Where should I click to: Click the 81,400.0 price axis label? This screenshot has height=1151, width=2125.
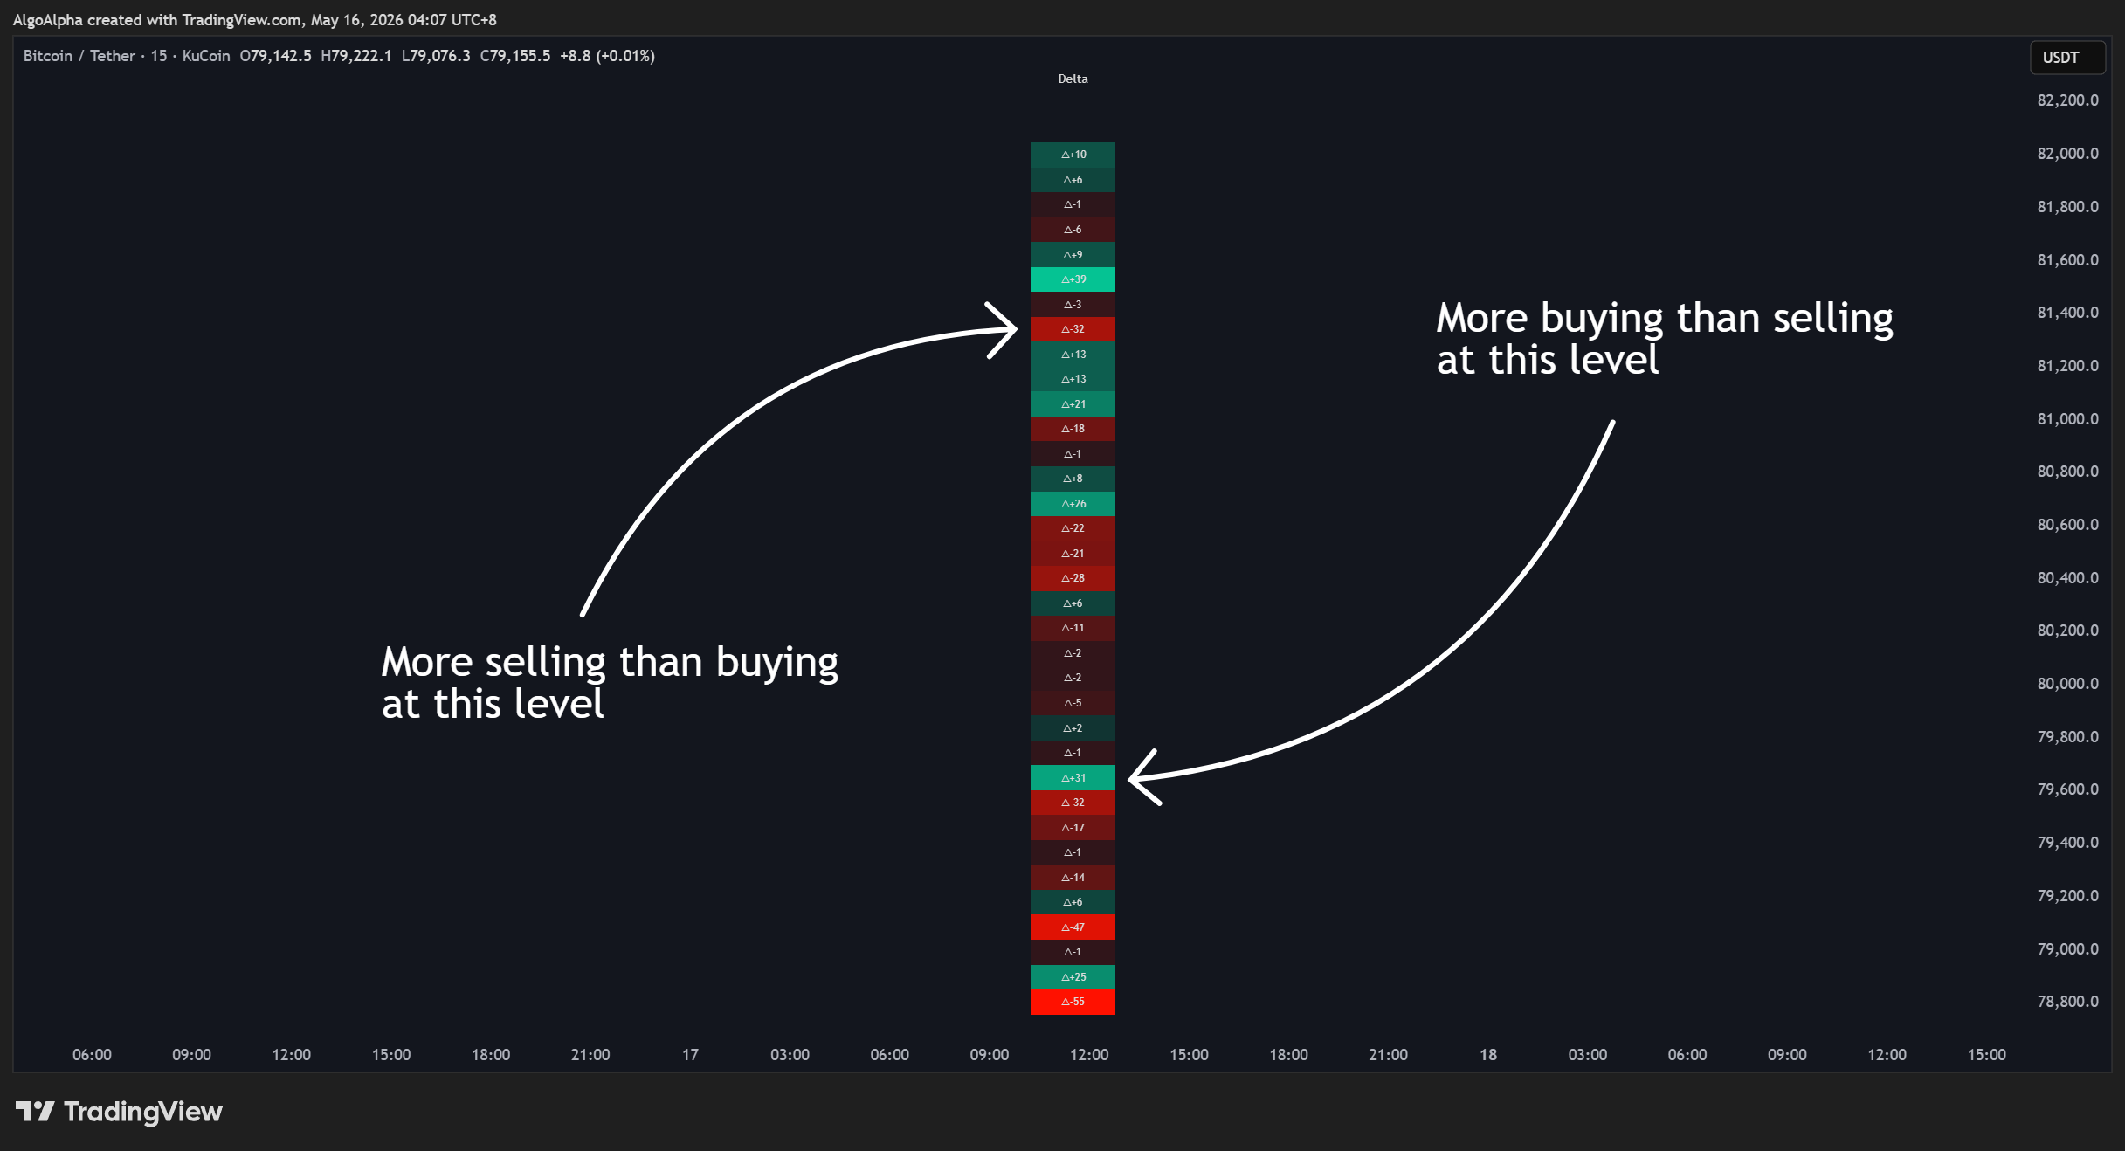click(2067, 313)
